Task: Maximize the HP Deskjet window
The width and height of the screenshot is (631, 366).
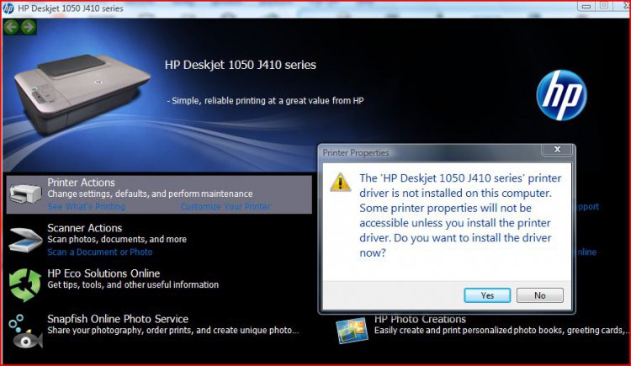Action: (604, 6)
